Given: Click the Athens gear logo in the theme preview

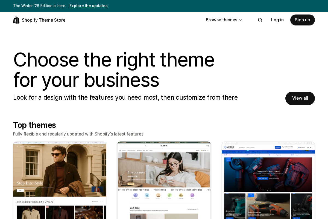Looking at the screenshot, I should coord(225,147).
